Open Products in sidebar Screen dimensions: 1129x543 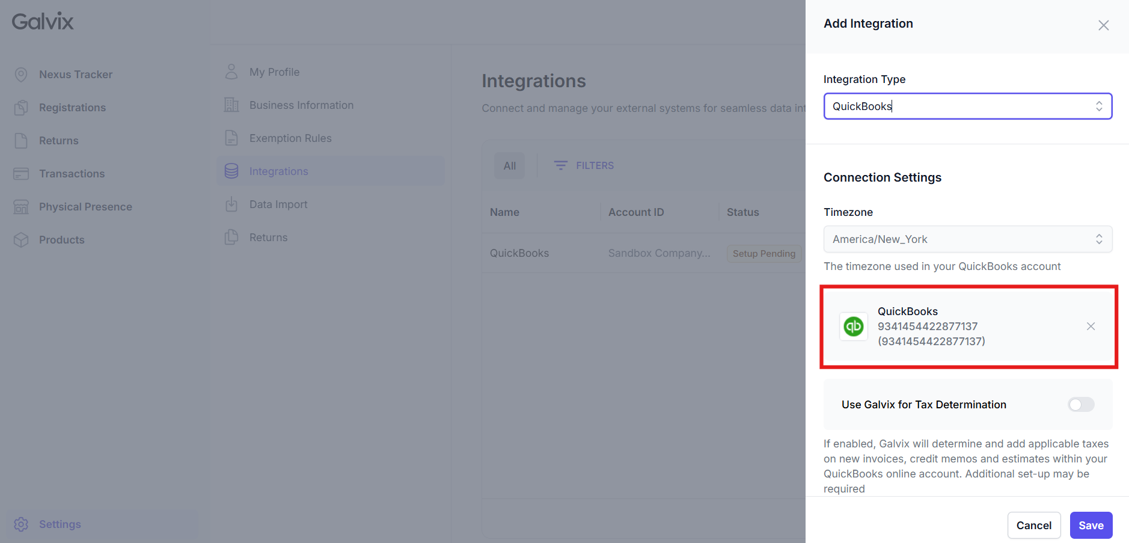[62, 240]
